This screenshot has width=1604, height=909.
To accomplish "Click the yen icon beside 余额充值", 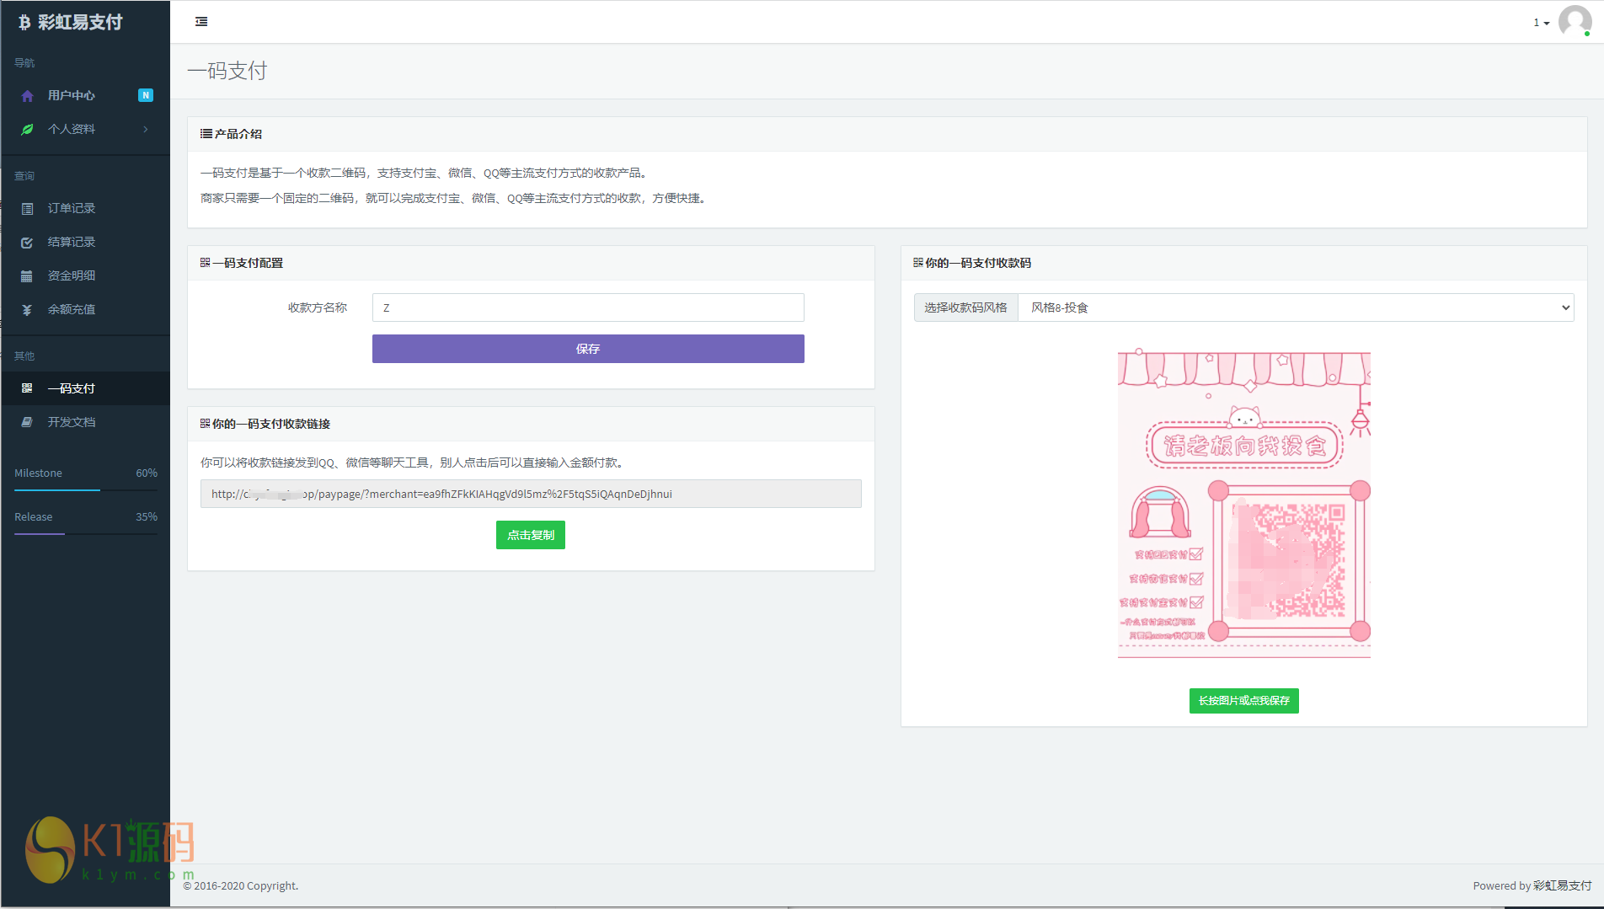I will 27,309.
